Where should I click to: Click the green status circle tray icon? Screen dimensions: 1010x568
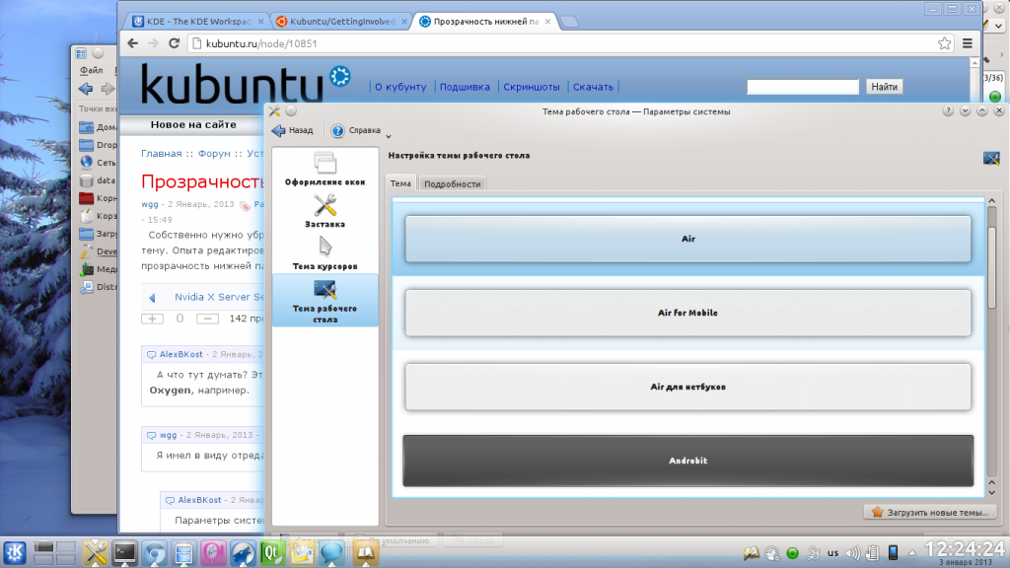tap(792, 552)
